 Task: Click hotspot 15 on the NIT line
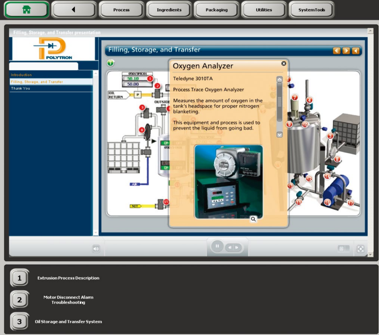pos(166,202)
